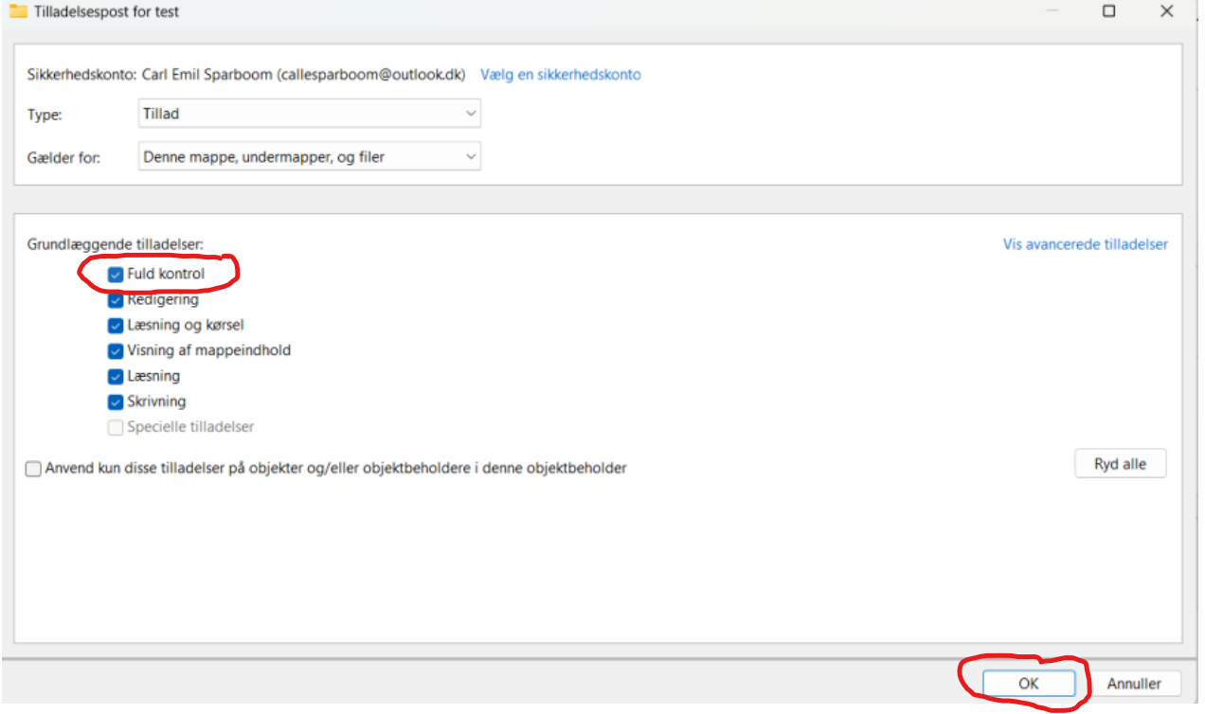Image resolution: width=1205 pixels, height=714 pixels.
Task: Disable the Læsning og kørsel checkbox
Action: point(116,326)
